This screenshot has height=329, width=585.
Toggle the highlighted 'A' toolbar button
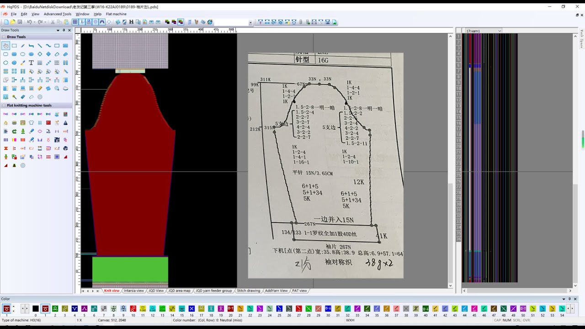[x=102, y=22]
